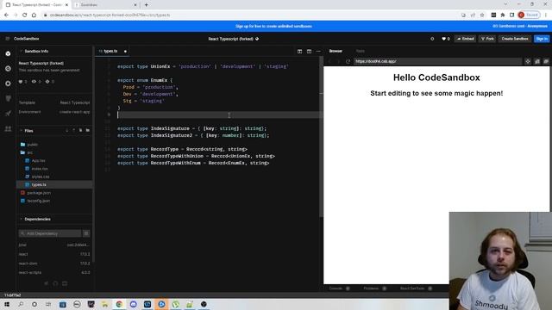Open preview in new window icon

coord(546,61)
